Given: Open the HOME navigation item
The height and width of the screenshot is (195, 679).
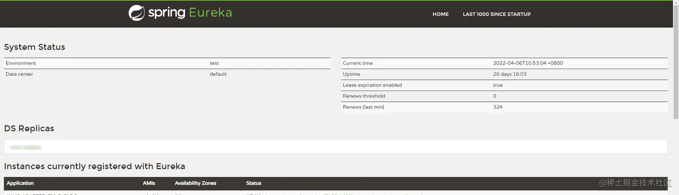Looking at the screenshot, I should (x=441, y=14).
